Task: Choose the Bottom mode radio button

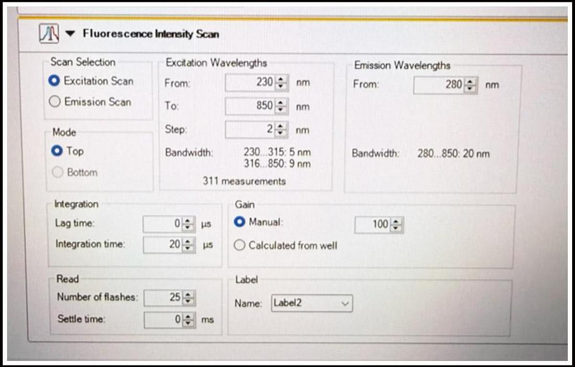Action: click(57, 172)
